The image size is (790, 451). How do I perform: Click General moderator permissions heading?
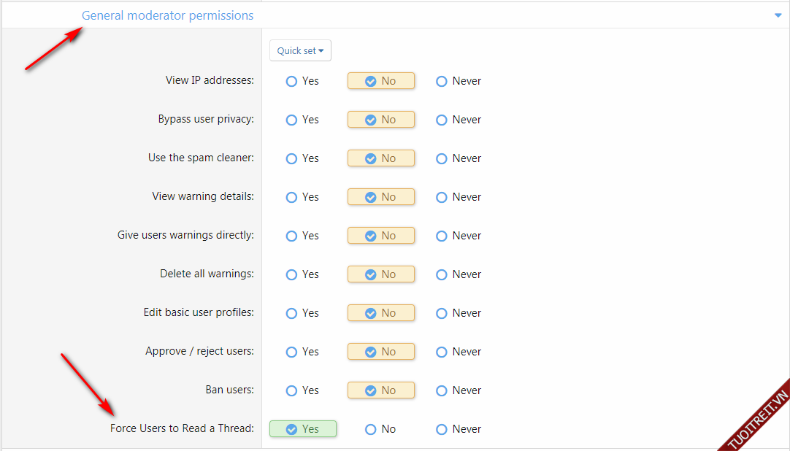[x=167, y=15]
